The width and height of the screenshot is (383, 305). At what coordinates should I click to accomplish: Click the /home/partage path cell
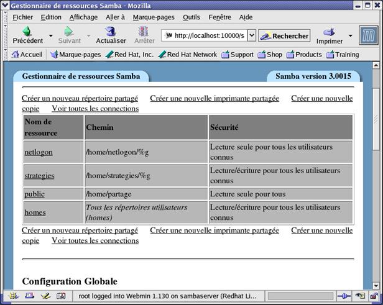pyautogui.click(x=146, y=194)
